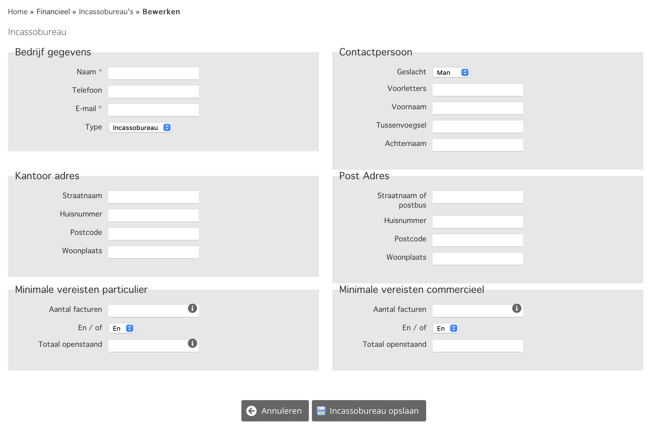The image size is (664, 430).
Task: Open the Geslacht dropdown
Action: pos(451,73)
